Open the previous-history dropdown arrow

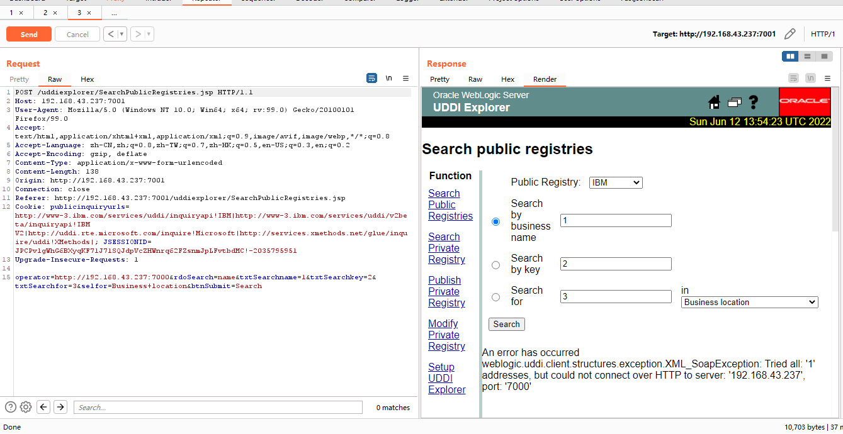[x=122, y=34]
